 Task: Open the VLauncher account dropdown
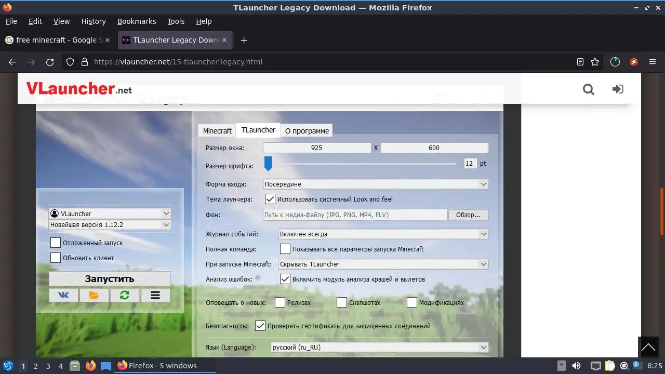coord(110,213)
